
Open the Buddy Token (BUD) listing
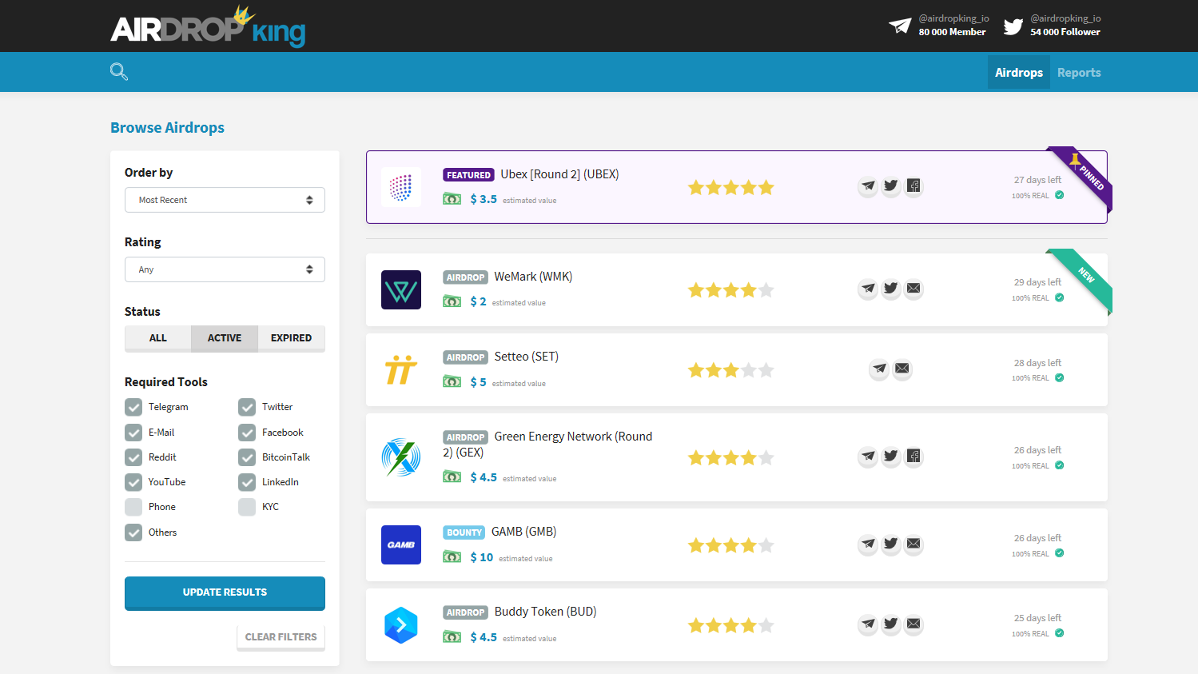point(546,612)
